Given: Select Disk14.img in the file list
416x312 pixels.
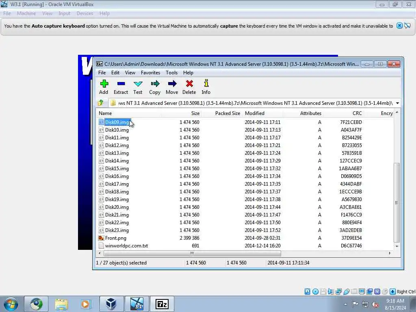Looking at the screenshot, I should coord(117,160).
